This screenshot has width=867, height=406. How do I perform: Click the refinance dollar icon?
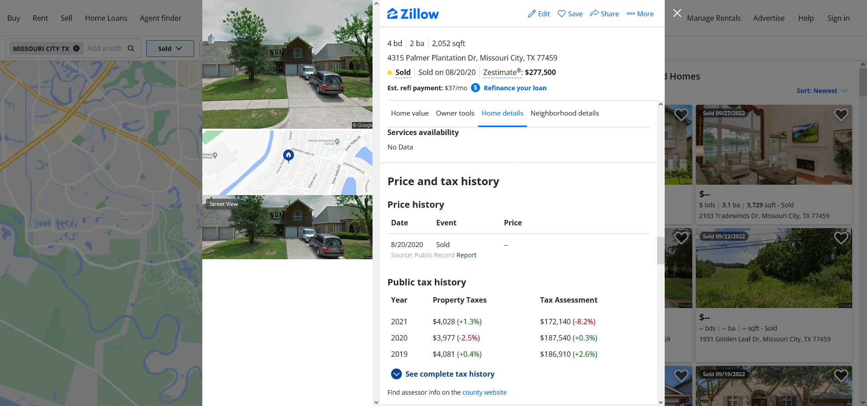(475, 88)
